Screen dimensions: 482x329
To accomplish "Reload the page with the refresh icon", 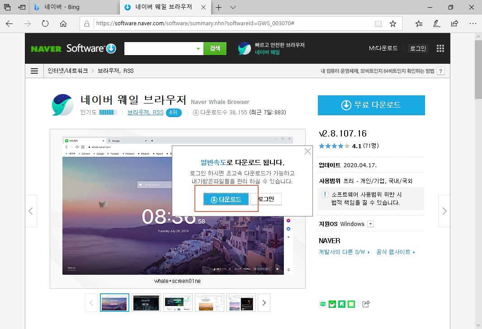I will [45, 23].
